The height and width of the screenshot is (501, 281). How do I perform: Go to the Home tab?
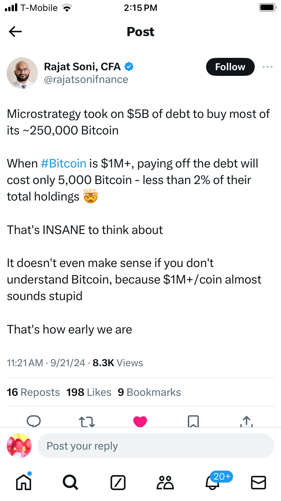pyautogui.click(x=23, y=482)
